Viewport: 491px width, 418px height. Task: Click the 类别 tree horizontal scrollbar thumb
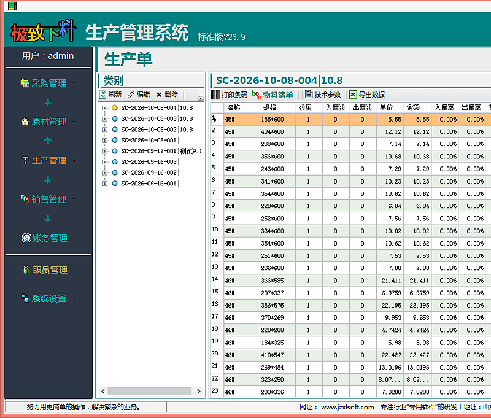pos(149,391)
